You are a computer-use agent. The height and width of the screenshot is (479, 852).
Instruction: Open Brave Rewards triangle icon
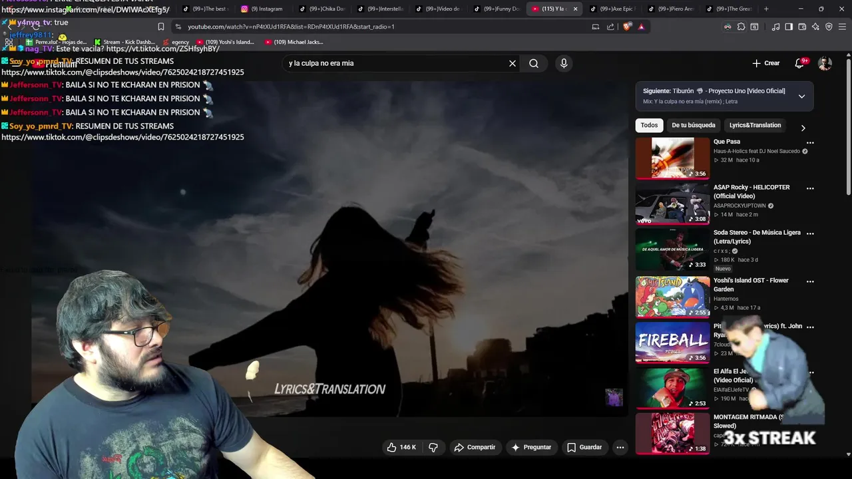641,27
